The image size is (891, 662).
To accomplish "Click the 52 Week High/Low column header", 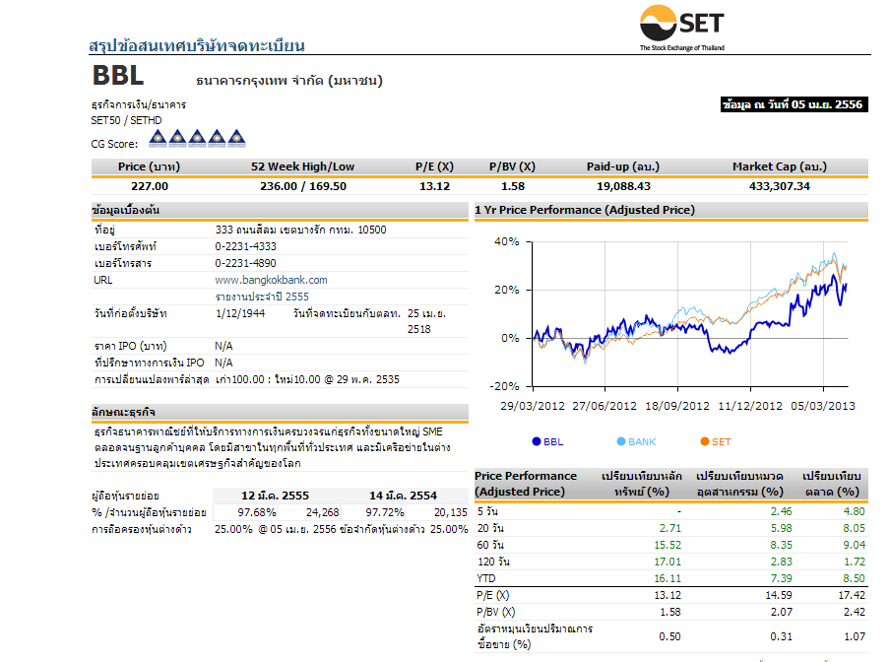I will point(302,166).
